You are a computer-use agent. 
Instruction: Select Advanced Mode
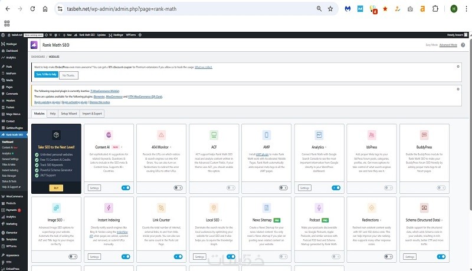[448, 45]
